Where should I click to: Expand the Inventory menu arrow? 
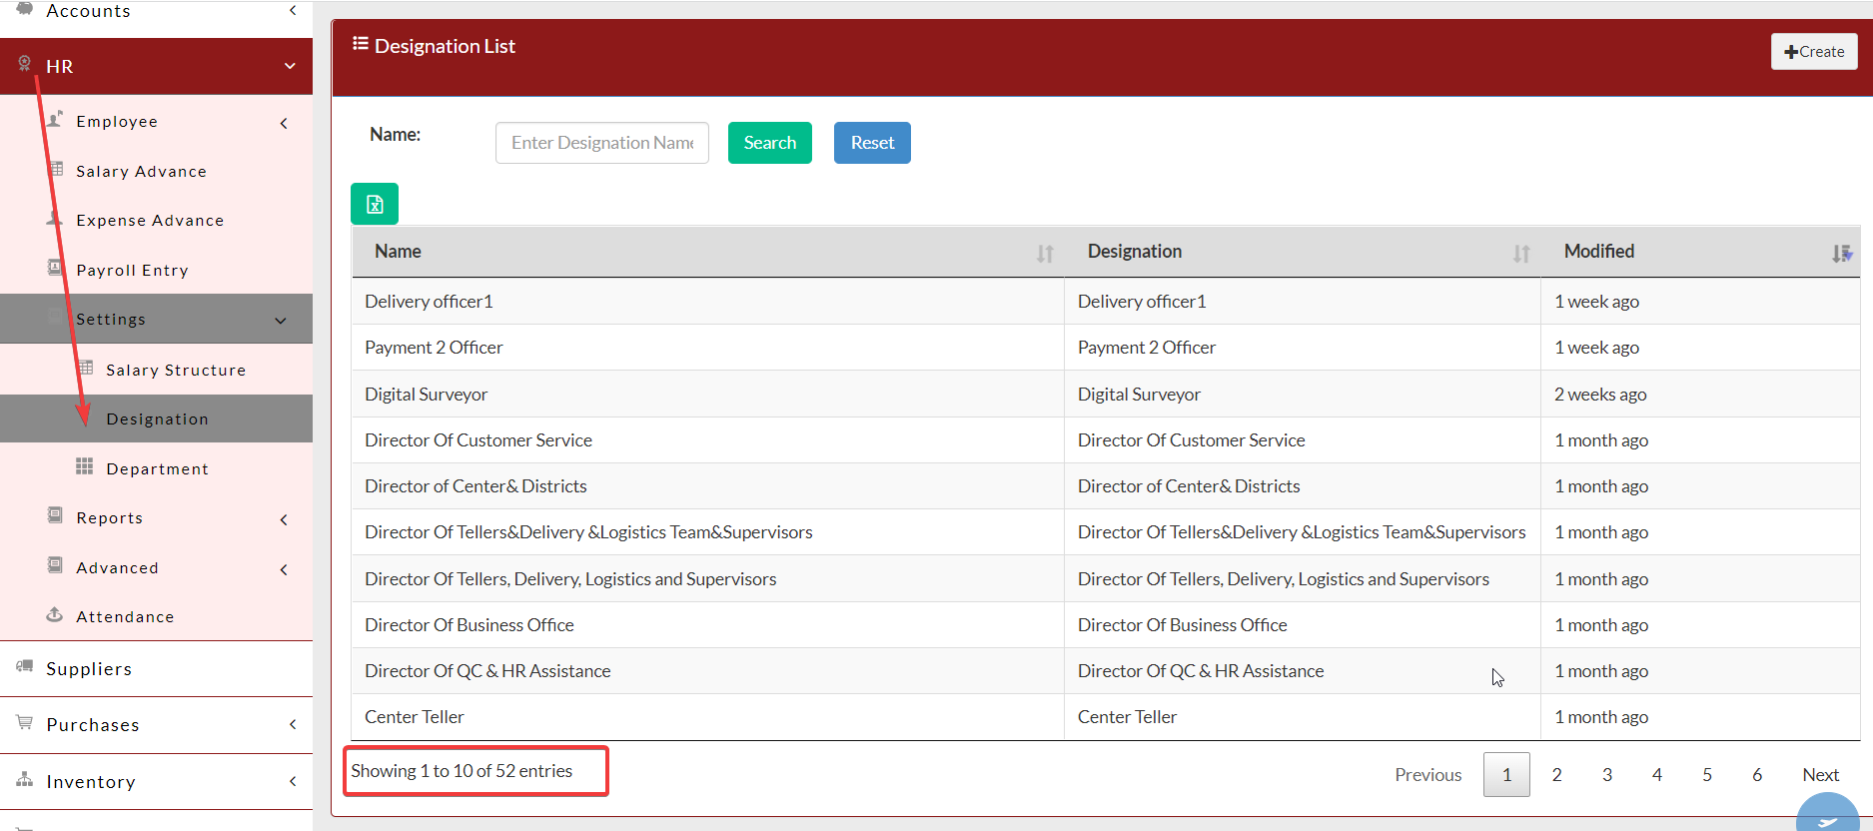(x=293, y=781)
